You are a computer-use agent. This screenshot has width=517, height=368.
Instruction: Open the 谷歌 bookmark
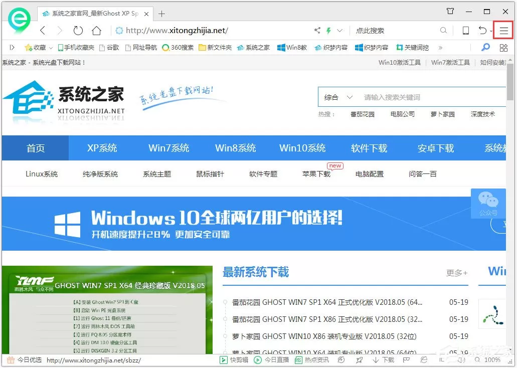pos(109,48)
